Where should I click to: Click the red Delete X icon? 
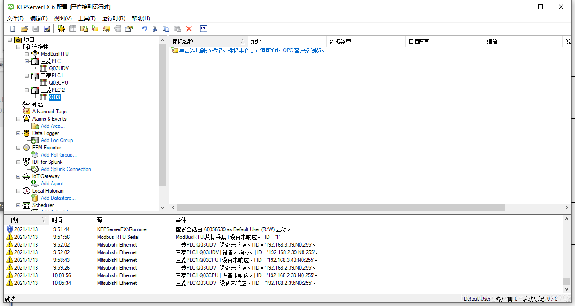coord(189,29)
